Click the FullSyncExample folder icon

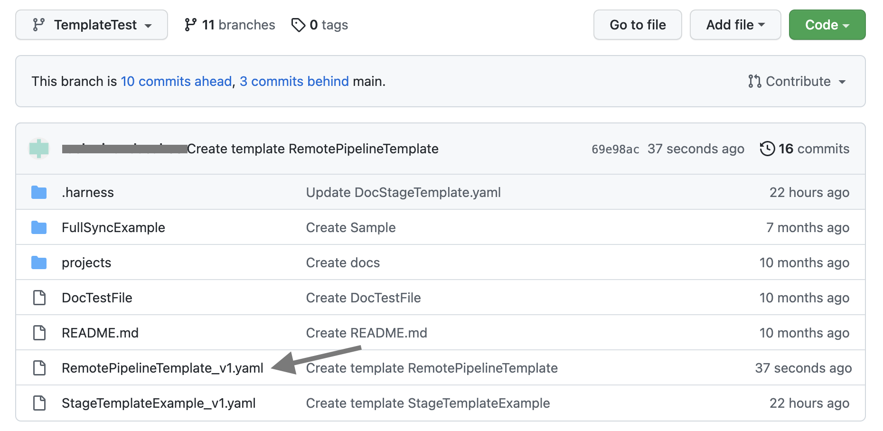coord(39,227)
